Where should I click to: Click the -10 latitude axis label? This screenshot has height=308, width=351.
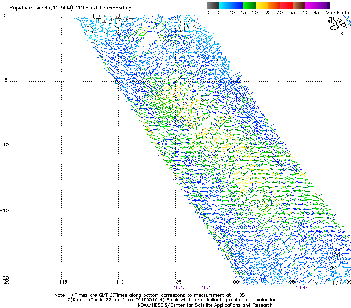point(4,145)
